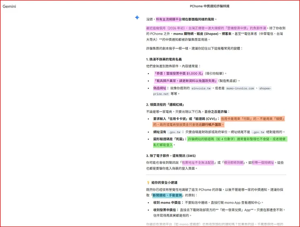Click the heading '3. 除了電子郵件，還有簡訊 (SMS)'
The width and height of the screenshot is (300, 227).
[x=171, y=156]
